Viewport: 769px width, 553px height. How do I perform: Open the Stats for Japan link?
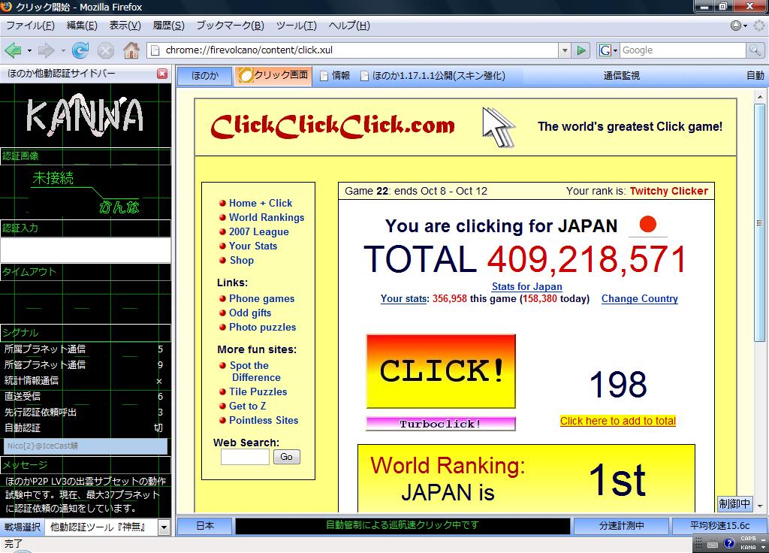pos(526,286)
